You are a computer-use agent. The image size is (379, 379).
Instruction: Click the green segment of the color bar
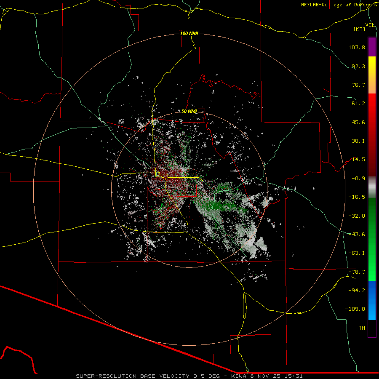click(372, 239)
